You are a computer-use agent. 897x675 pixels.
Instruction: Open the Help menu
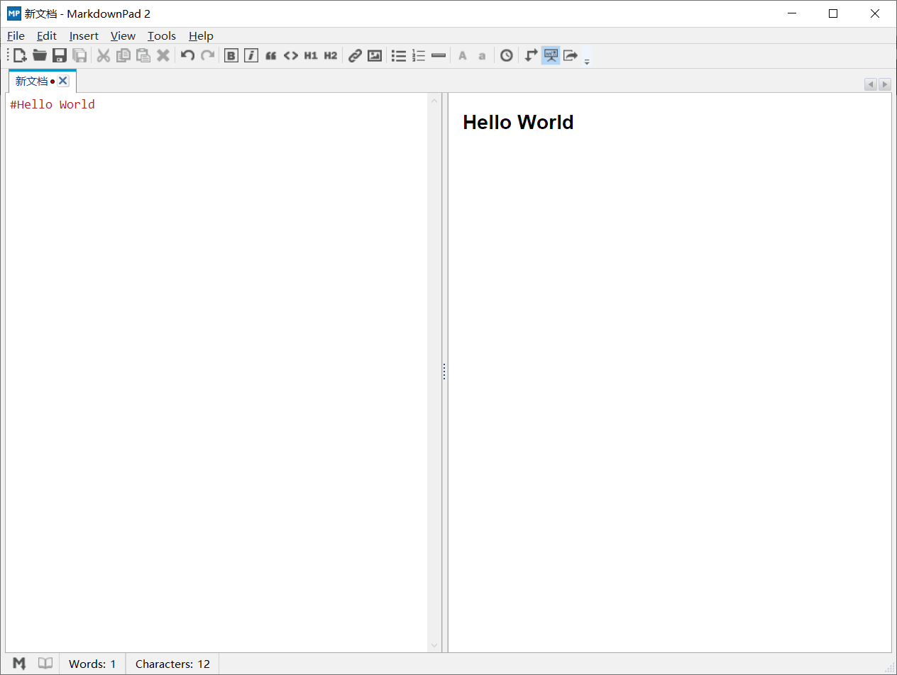point(201,36)
